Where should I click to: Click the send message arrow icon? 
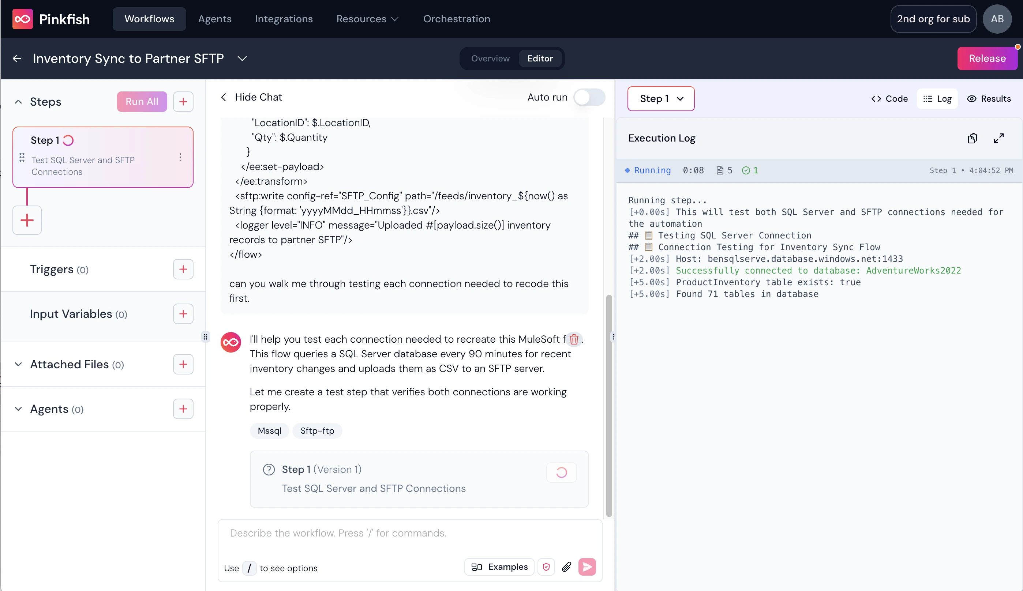(x=587, y=567)
